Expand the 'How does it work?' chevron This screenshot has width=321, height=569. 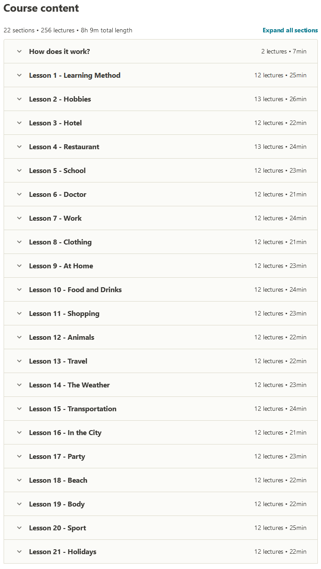click(19, 51)
